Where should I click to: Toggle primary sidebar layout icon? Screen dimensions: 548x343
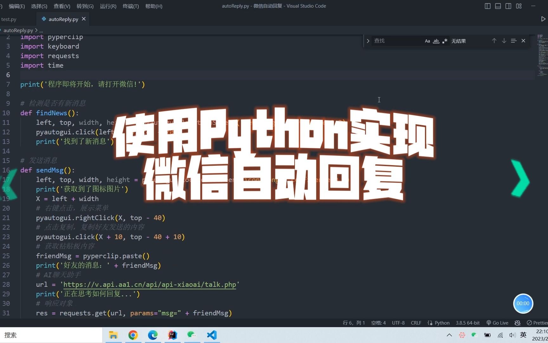(x=488, y=6)
